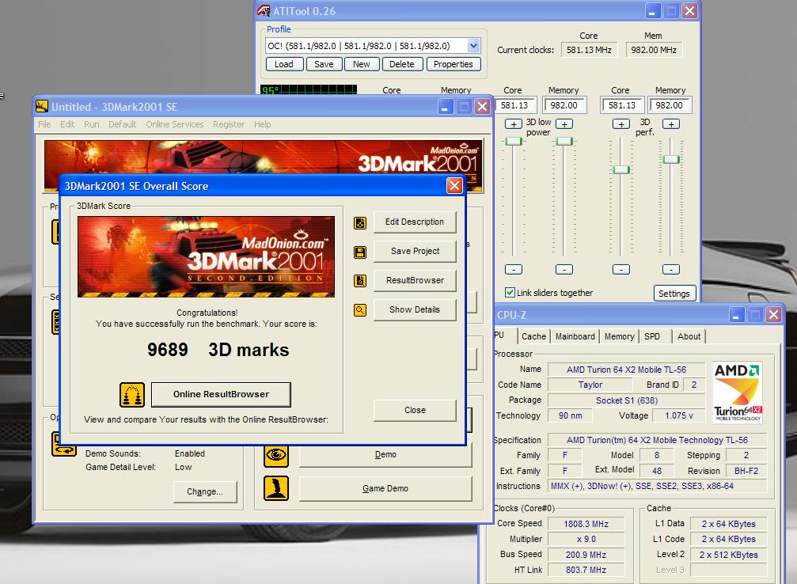Click the 3D perf core slider handle
The height and width of the screenshot is (584, 797).
[x=621, y=170]
